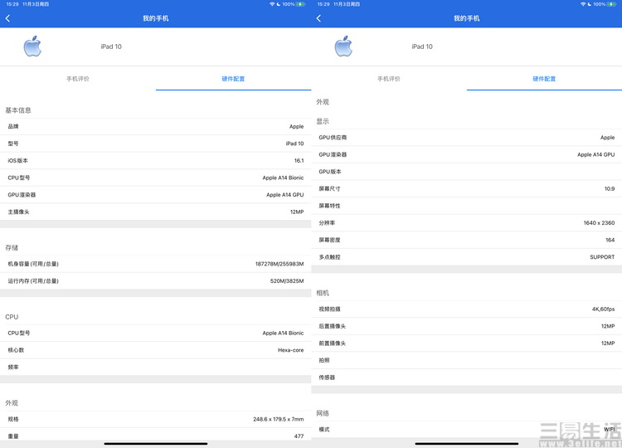Select the 核心数 Hexa-core row
This screenshot has height=448, width=622.
point(156,350)
